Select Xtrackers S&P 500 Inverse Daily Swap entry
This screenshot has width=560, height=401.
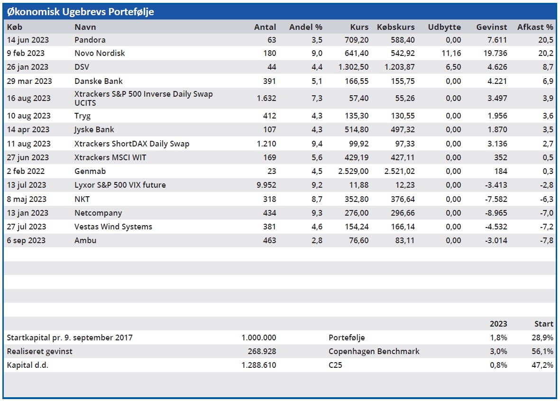pyautogui.click(x=143, y=98)
